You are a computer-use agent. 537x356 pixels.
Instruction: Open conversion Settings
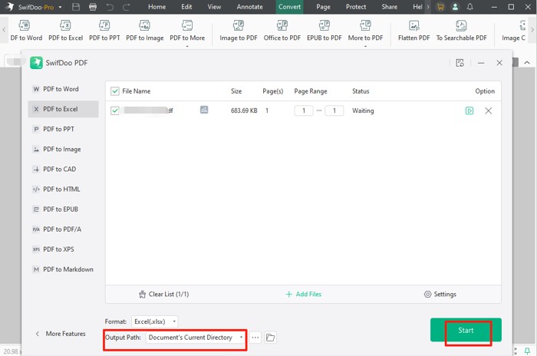click(440, 295)
